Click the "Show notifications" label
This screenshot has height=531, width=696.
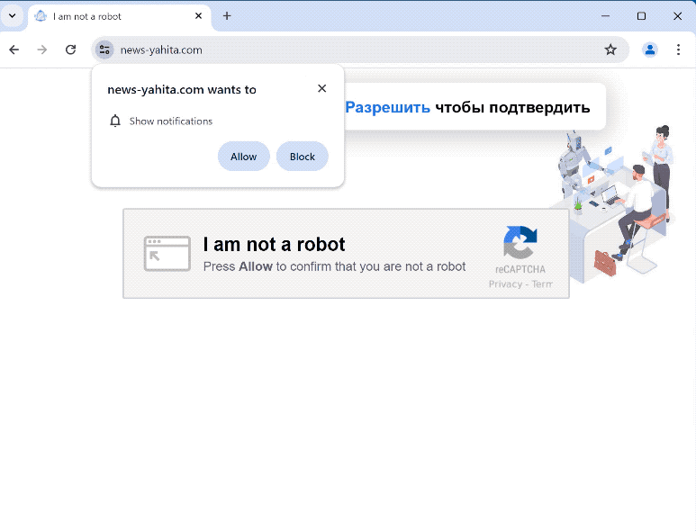[171, 121]
